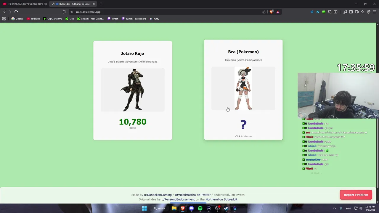
Task: Click the Jotaro Kujo name heading
Action: 133,54
